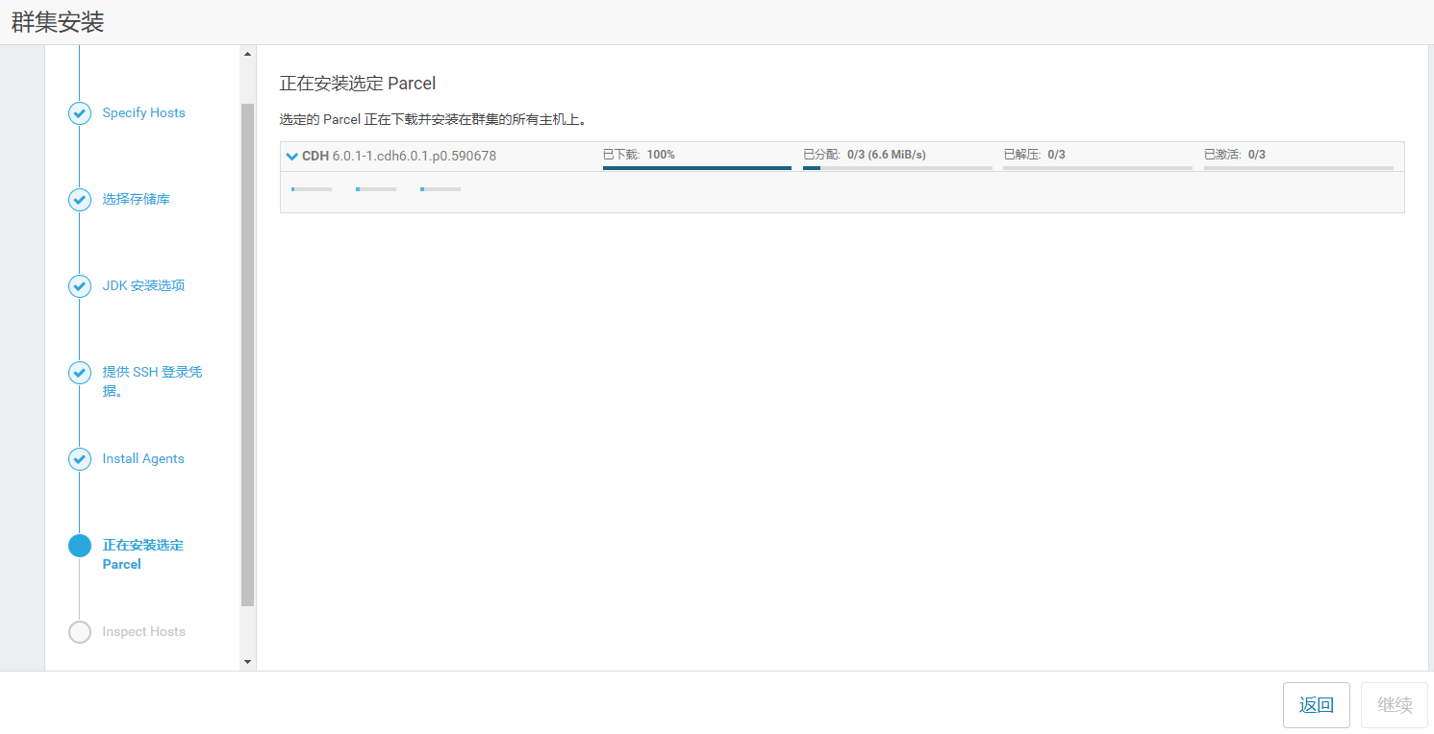
Task: Click the 已激活: 0/3 label
Action: click(1235, 154)
